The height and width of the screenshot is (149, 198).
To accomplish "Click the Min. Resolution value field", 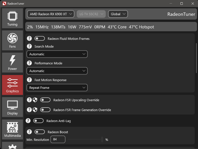I will click(x=58, y=140).
